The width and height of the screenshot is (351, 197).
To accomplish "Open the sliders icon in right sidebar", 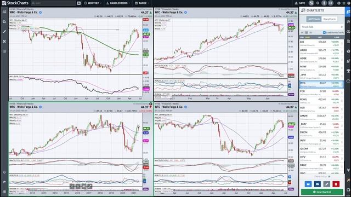I will pyautogui.click(x=348, y=22).
